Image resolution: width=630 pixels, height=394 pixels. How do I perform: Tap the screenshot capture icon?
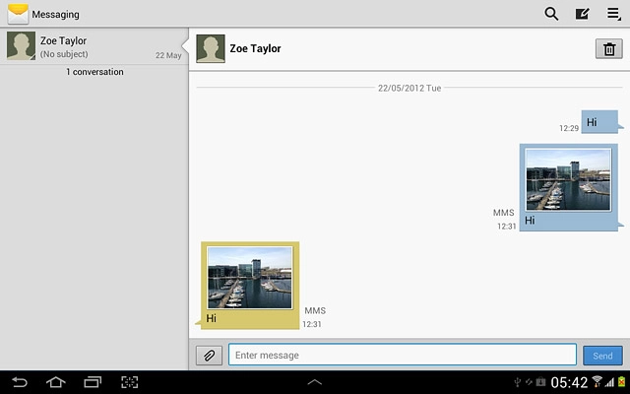[129, 382]
